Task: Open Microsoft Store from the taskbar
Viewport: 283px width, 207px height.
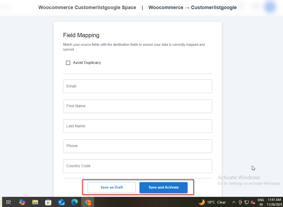Action: pos(48,202)
